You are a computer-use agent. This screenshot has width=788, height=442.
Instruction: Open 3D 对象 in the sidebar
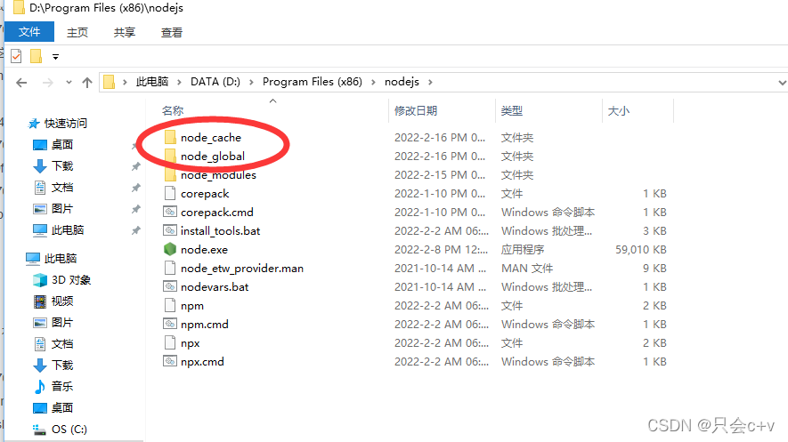point(71,280)
